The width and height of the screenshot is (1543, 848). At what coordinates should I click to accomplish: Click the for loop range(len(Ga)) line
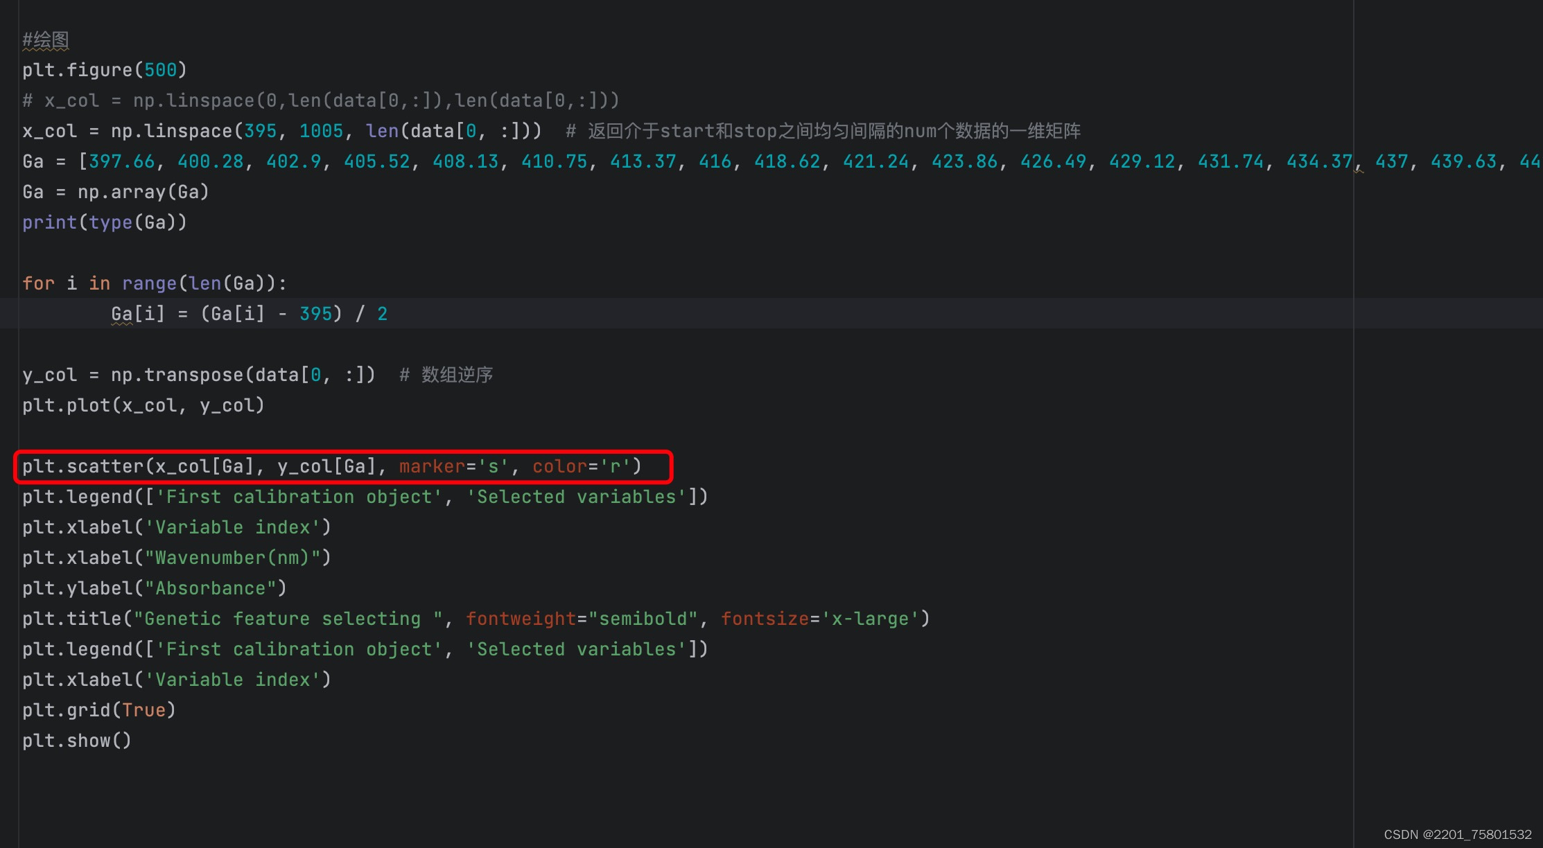coord(154,283)
